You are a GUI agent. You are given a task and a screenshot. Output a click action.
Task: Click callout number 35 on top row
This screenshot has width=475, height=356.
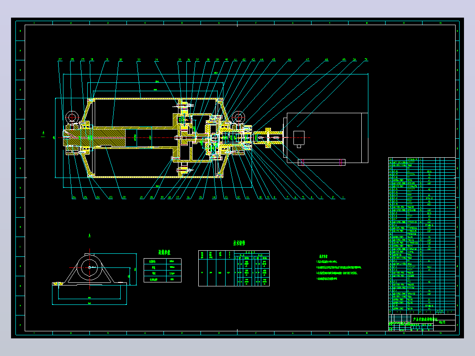(180, 59)
